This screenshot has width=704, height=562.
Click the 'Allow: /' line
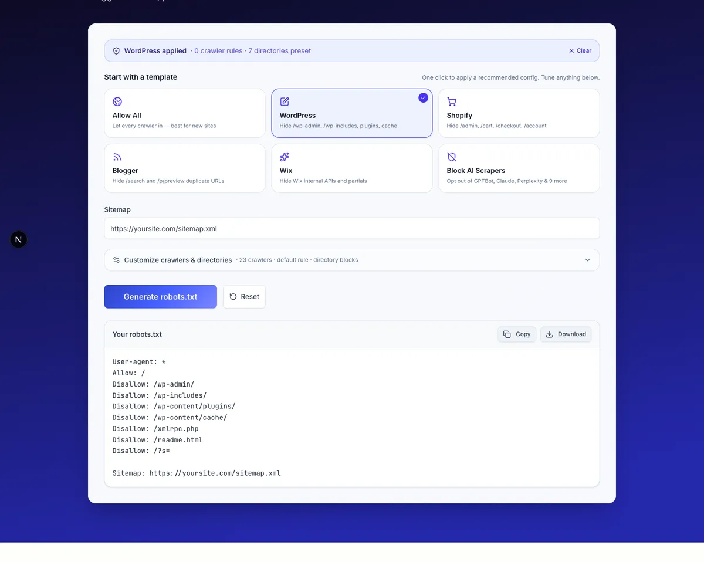[129, 373]
